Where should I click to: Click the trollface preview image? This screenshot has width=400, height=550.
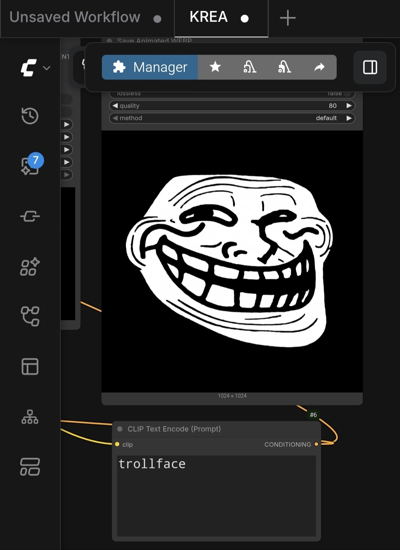click(x=232, y=261)
